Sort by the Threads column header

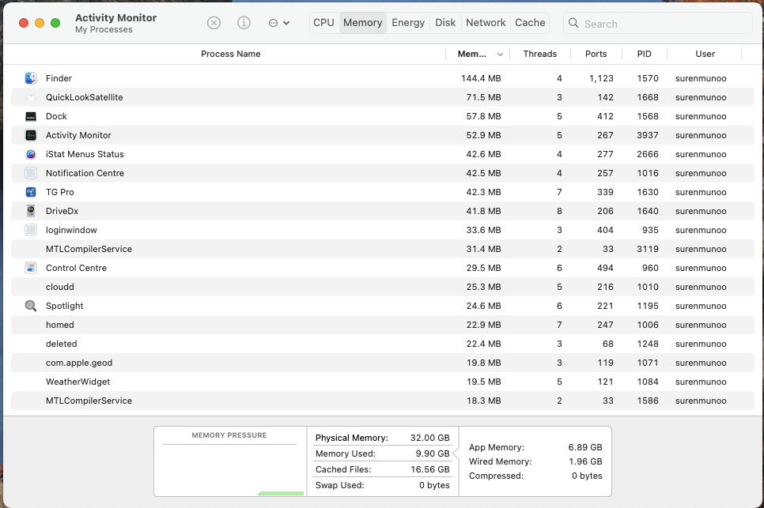540,54
